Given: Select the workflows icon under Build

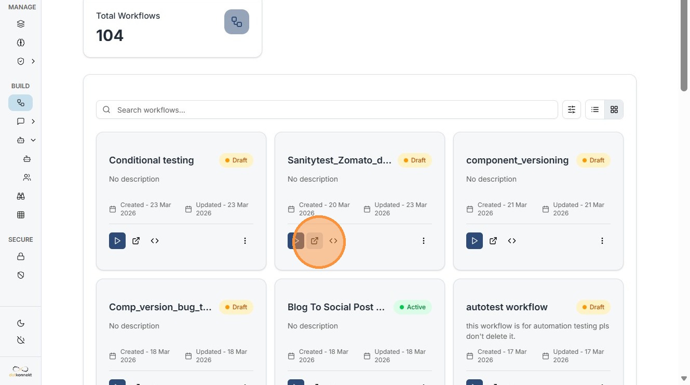Looking at the screenshot, I should coord(21,103).
